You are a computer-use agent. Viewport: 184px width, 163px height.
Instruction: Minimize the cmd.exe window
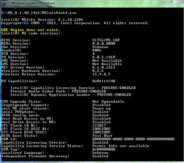click(164, 2)
